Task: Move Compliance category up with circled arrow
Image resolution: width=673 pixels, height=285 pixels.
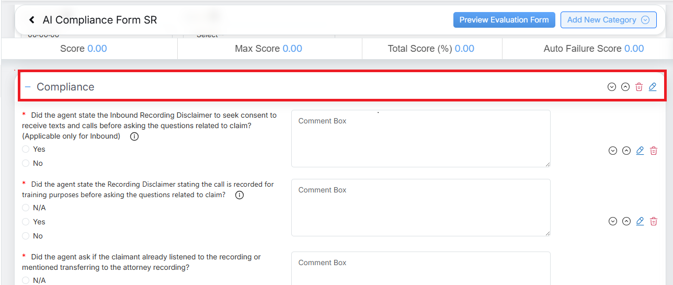Action: point(625,87)
